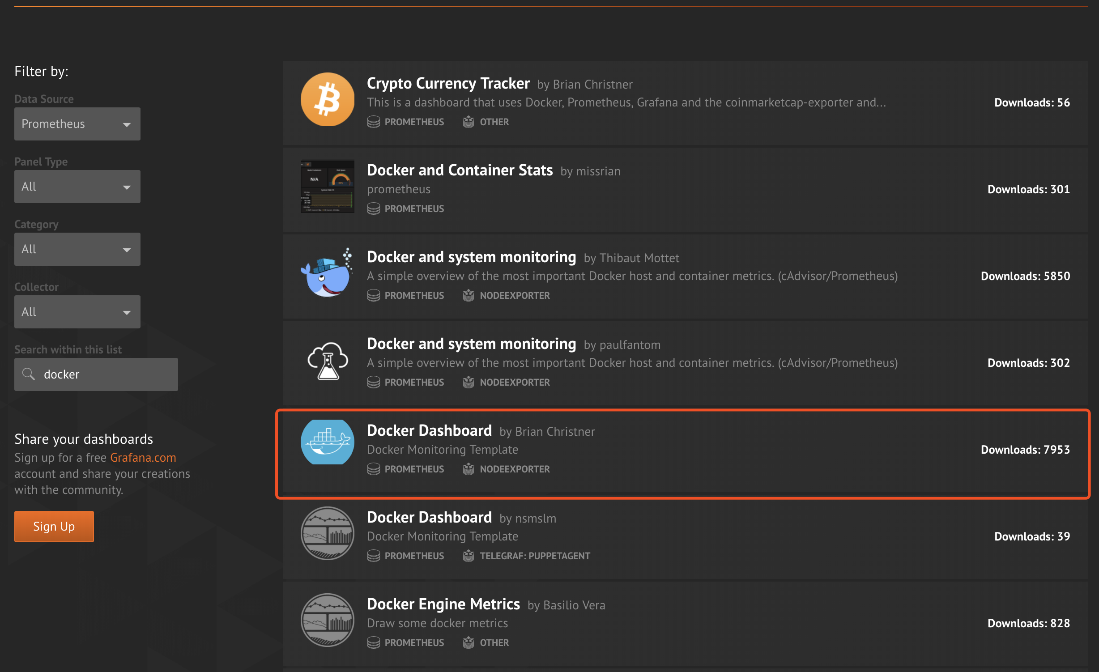Open the Crypto Currency Tracker dashboard title
Screen dimensions: 1099x672
pyautogui.click(x=448, y=83)
